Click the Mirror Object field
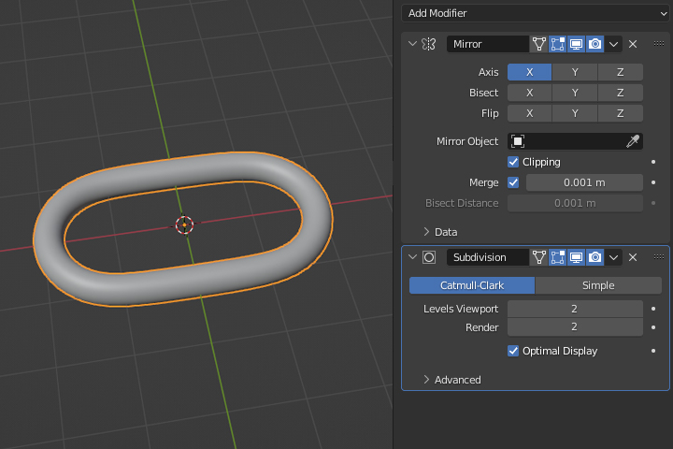Screen dimensions: 673x449 [x=575, y=141]
